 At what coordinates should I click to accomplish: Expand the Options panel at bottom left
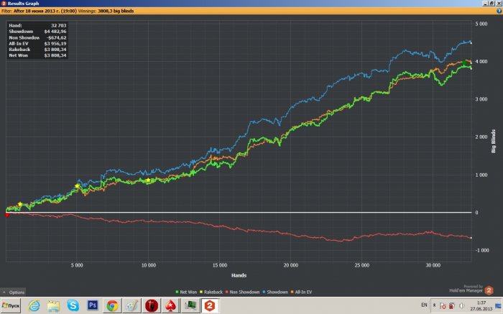13,292
